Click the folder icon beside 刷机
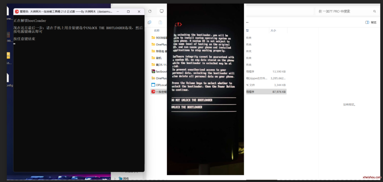This screenshot has height=182, width=383. [x=153, y=58]
